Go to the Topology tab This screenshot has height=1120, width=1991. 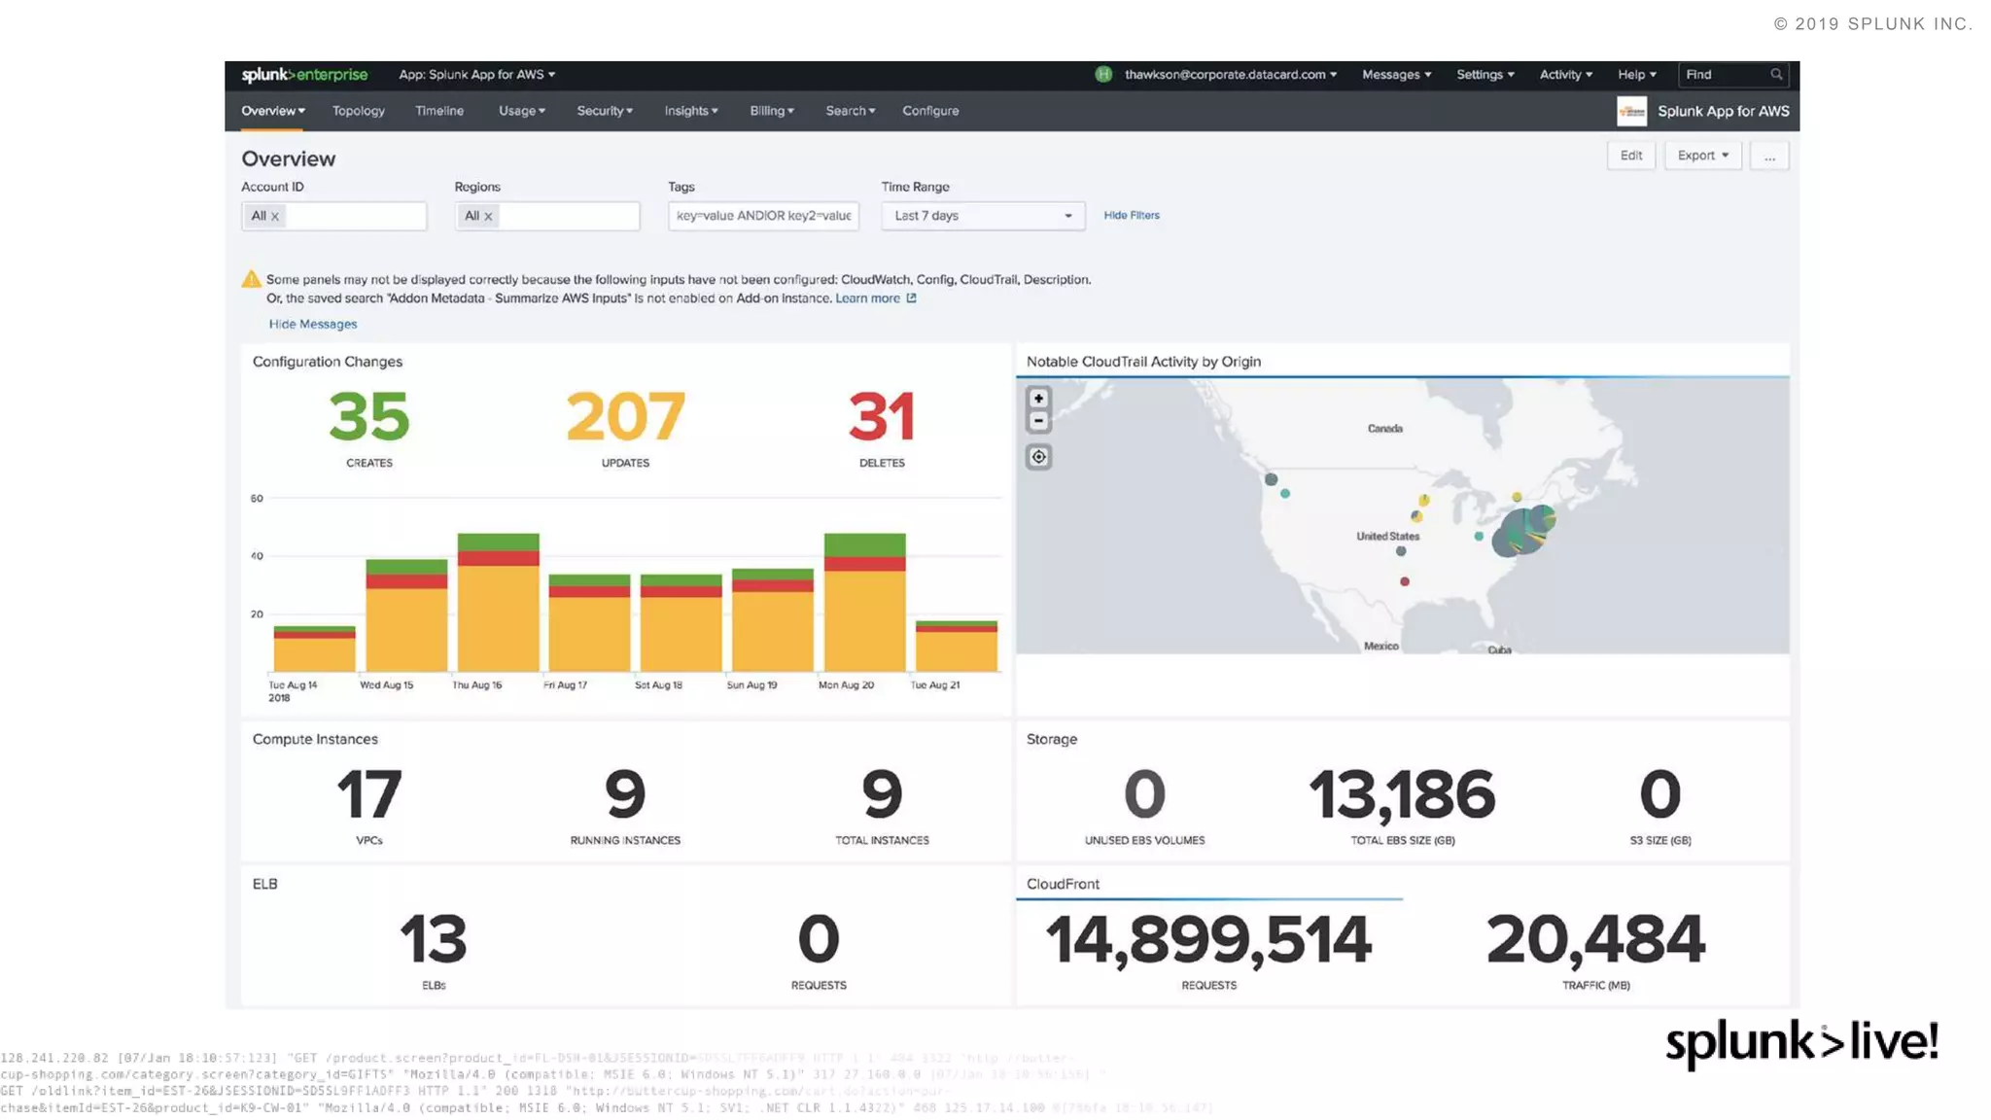point(359,111)
